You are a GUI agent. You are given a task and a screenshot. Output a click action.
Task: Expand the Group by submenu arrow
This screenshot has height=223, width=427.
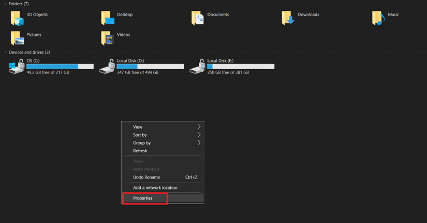199,142
